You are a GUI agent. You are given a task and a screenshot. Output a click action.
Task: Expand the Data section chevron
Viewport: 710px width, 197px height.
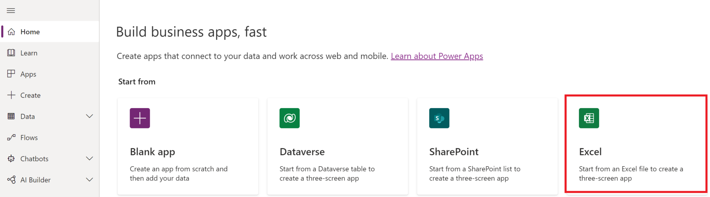coord(89,116)
